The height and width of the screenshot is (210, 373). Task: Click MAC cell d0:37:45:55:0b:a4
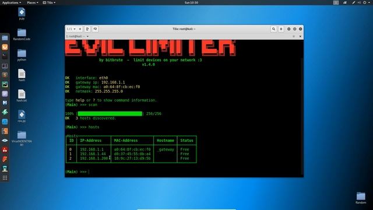[132, 154]
